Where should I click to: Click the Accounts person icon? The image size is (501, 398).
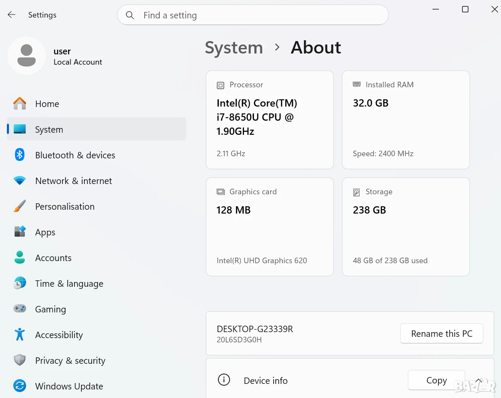(20, 258)
